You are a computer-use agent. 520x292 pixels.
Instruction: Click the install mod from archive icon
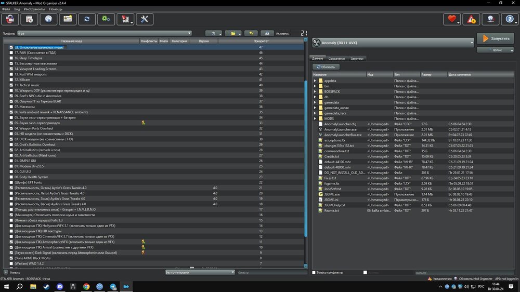click(30, 19)
